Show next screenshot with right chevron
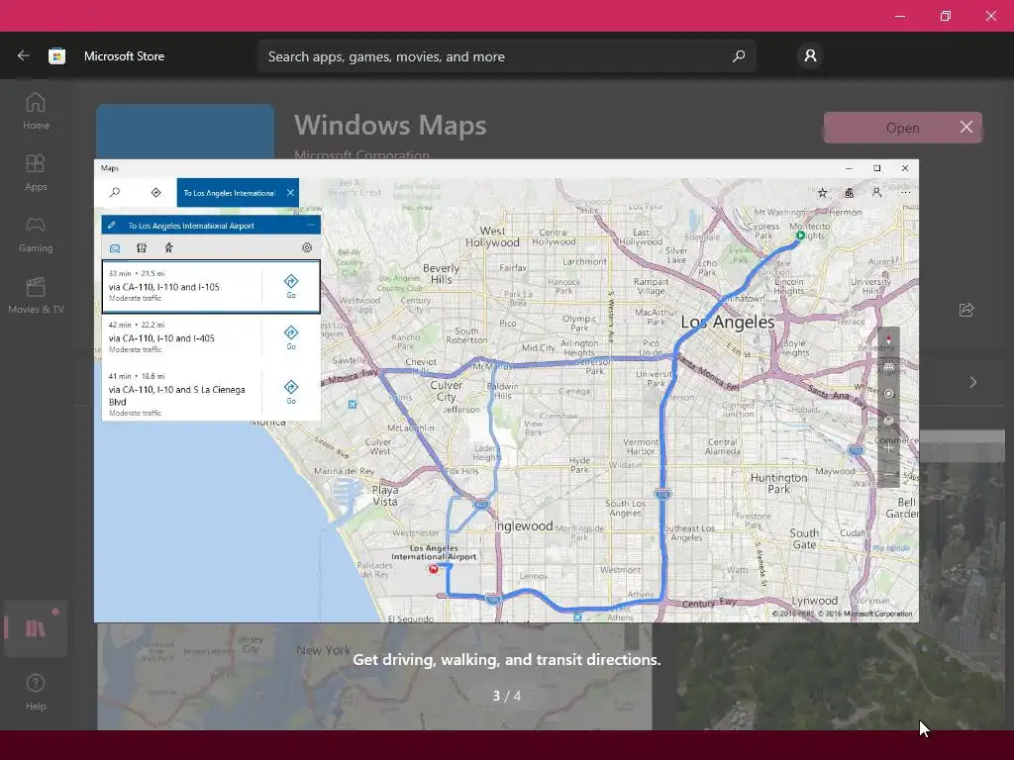Viewport: 1014px width, 760px height. [x=972, y=382]
